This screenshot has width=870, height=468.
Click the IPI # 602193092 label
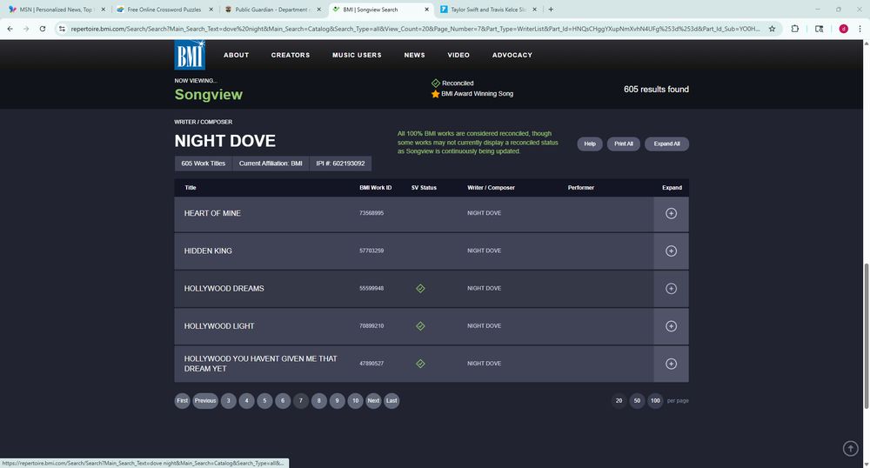click(x=340, y=164)
